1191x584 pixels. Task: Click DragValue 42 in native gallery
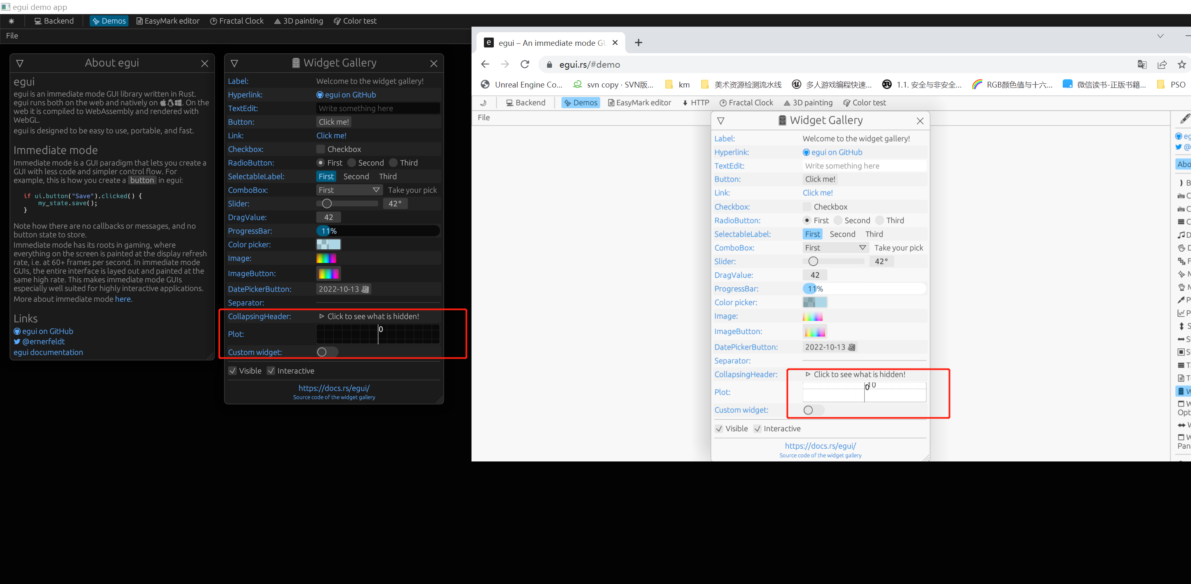point(329,218)
